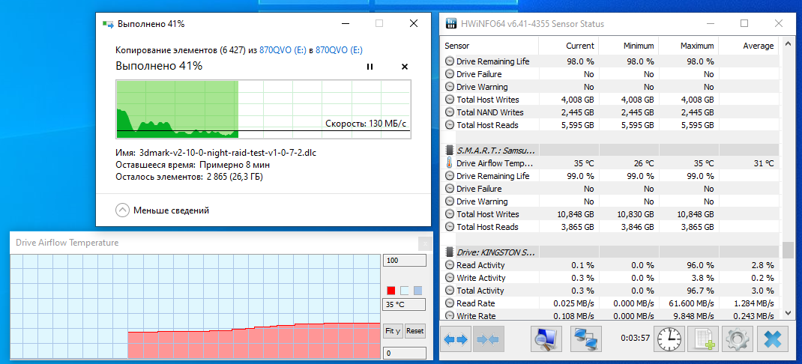Click the 35 °C current value field
802x364 pixels.
click(x=404, y=306)
